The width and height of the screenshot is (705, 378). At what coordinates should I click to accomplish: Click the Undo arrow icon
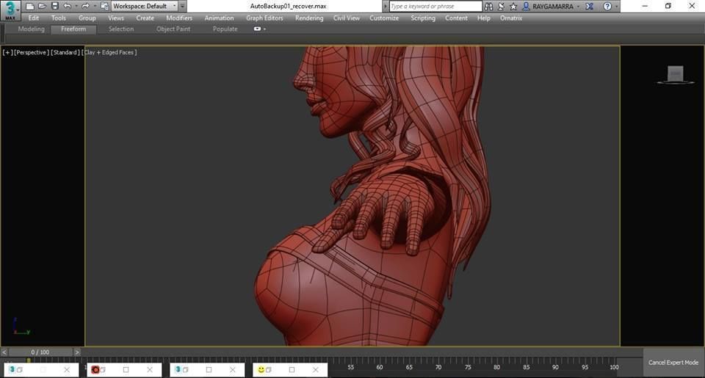[x=68, y=7]
